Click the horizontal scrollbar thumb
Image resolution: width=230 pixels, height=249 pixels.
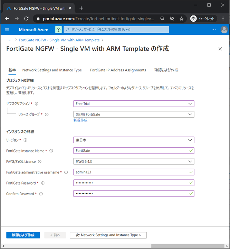(188, 246)
